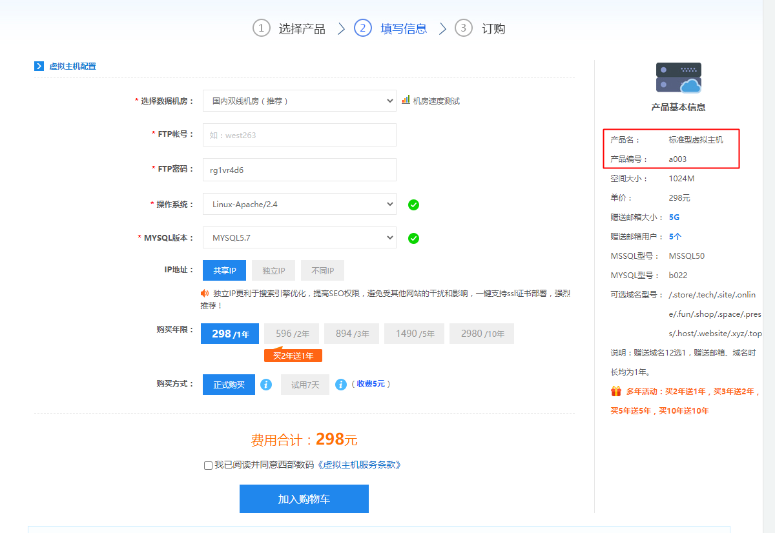Select the 试用7天 purchase method

point(305,385)
